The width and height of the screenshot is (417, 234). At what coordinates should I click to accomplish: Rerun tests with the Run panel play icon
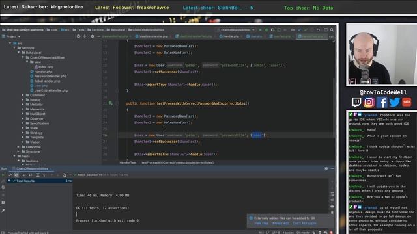pos(3,175)
